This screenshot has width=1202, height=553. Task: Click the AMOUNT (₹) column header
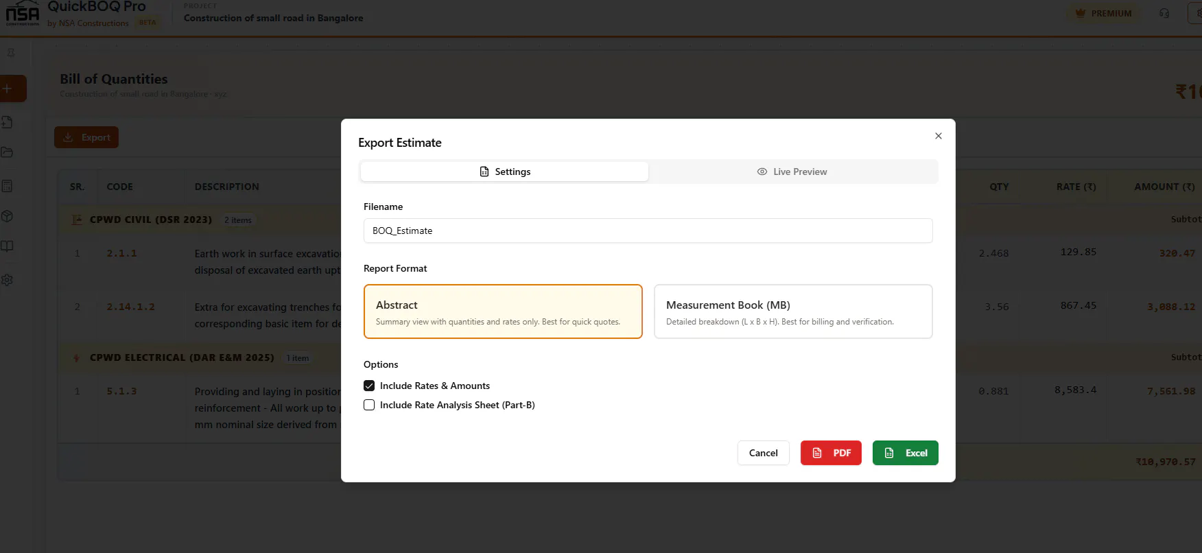pos(1165,187)
